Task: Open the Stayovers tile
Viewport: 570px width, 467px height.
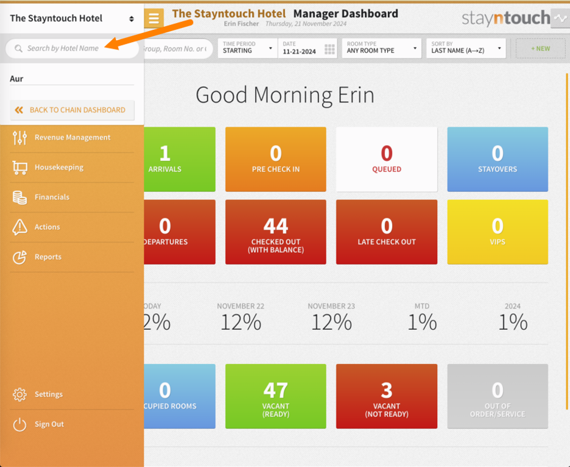Action: [498, 160]
